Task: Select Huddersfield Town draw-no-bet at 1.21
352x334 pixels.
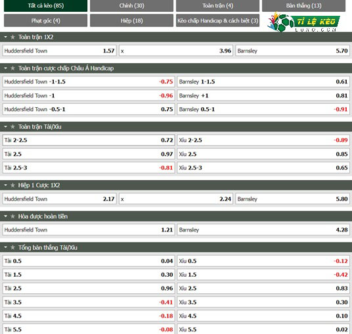Action: click(x=89, y=229)
